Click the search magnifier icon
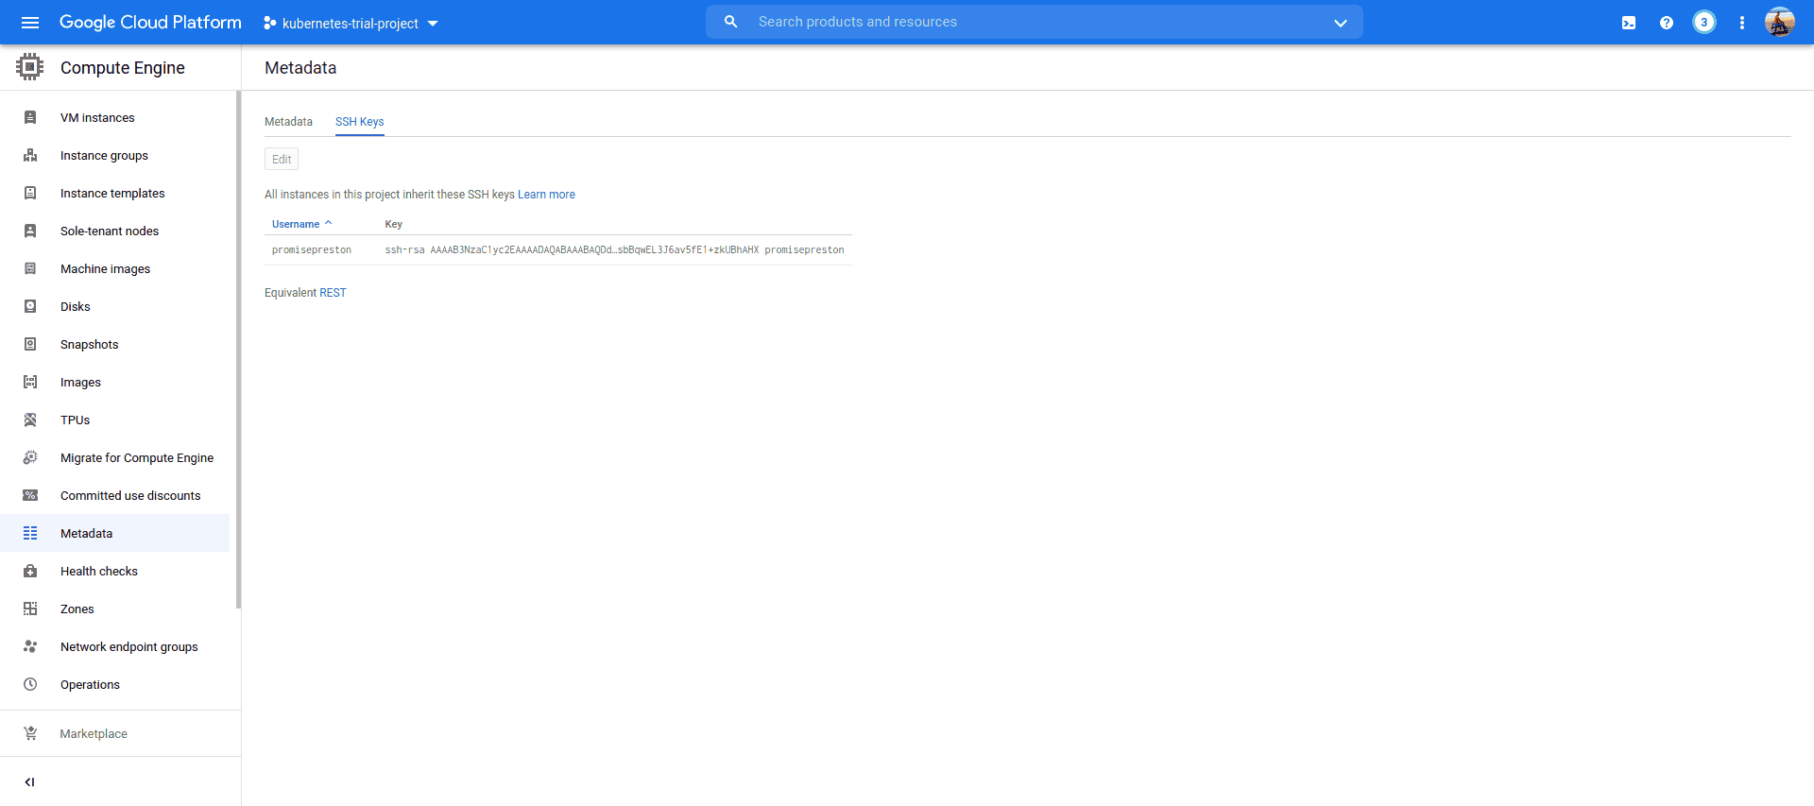Image resolution: width=1814 pixels, height=806 pixels. [x=730, y=22]
